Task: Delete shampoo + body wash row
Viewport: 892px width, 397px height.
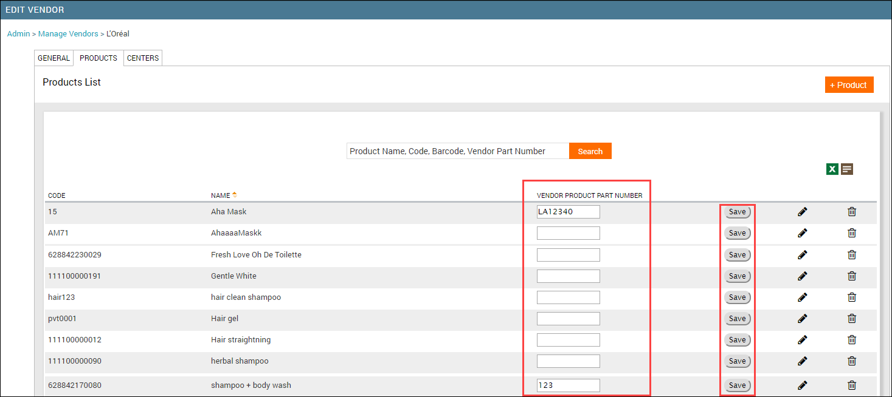Action: (x=852, y=385)
